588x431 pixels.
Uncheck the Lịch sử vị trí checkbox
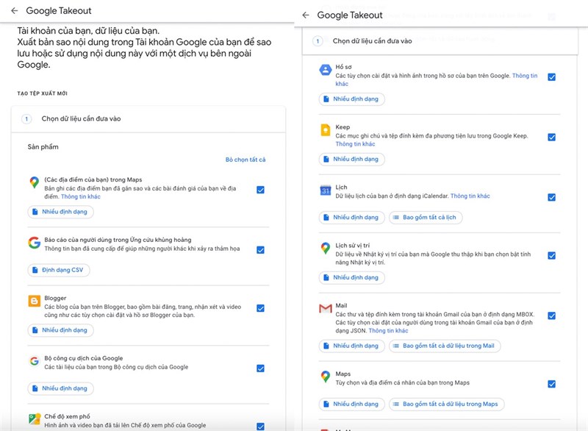tap(552, 255)
